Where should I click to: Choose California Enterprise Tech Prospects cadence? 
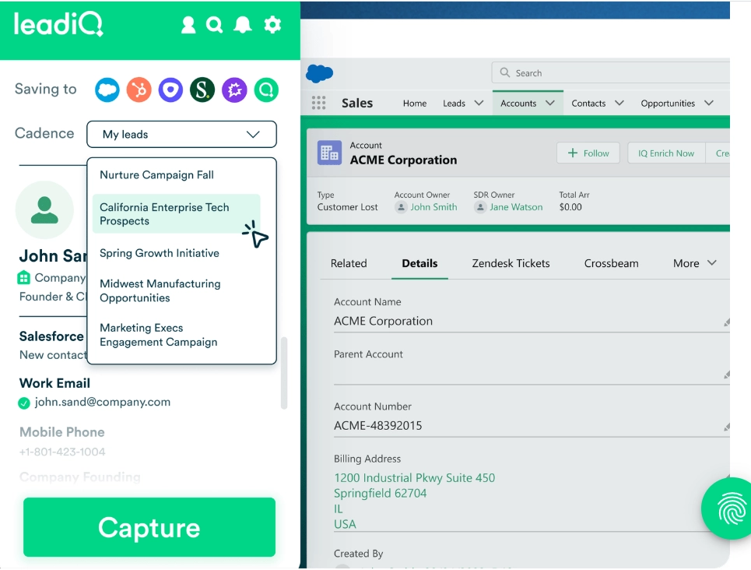(176, 214)
